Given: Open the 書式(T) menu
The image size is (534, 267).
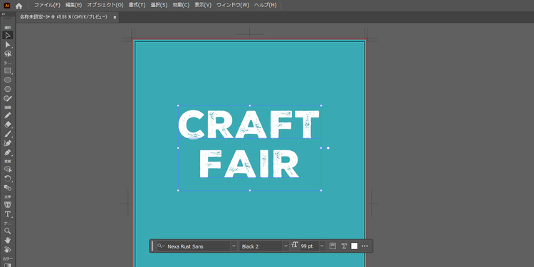Looking at the screenshot, I should tap(137, 6).
